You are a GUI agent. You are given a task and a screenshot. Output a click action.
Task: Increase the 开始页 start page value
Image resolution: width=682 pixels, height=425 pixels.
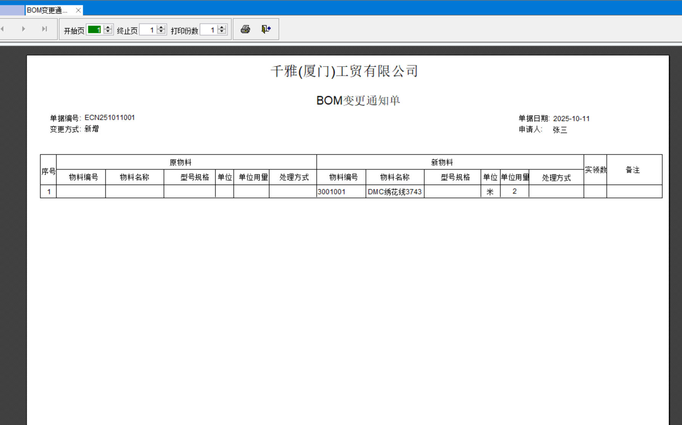click(x=108, y=27)
